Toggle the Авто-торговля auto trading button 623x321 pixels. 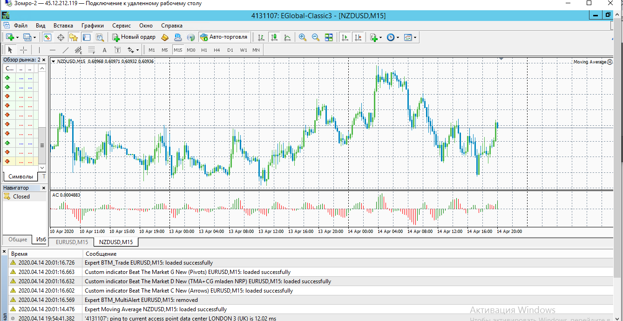(x=223, y=37)
